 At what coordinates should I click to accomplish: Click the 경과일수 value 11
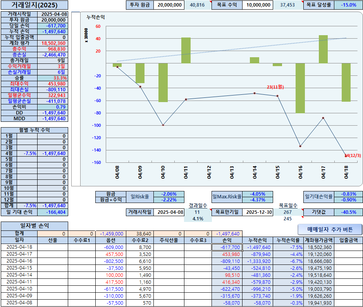pyautogui.click(x=197, y=212)
